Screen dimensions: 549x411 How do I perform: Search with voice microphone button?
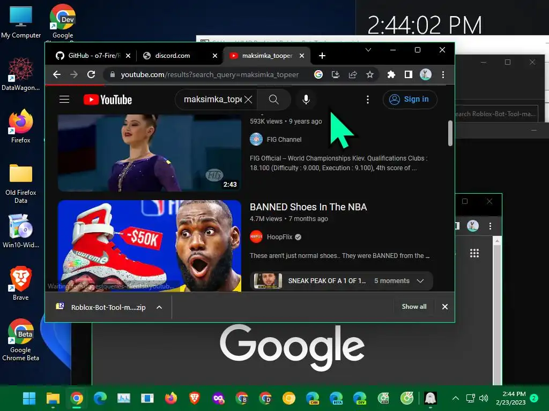click(306, 100)
